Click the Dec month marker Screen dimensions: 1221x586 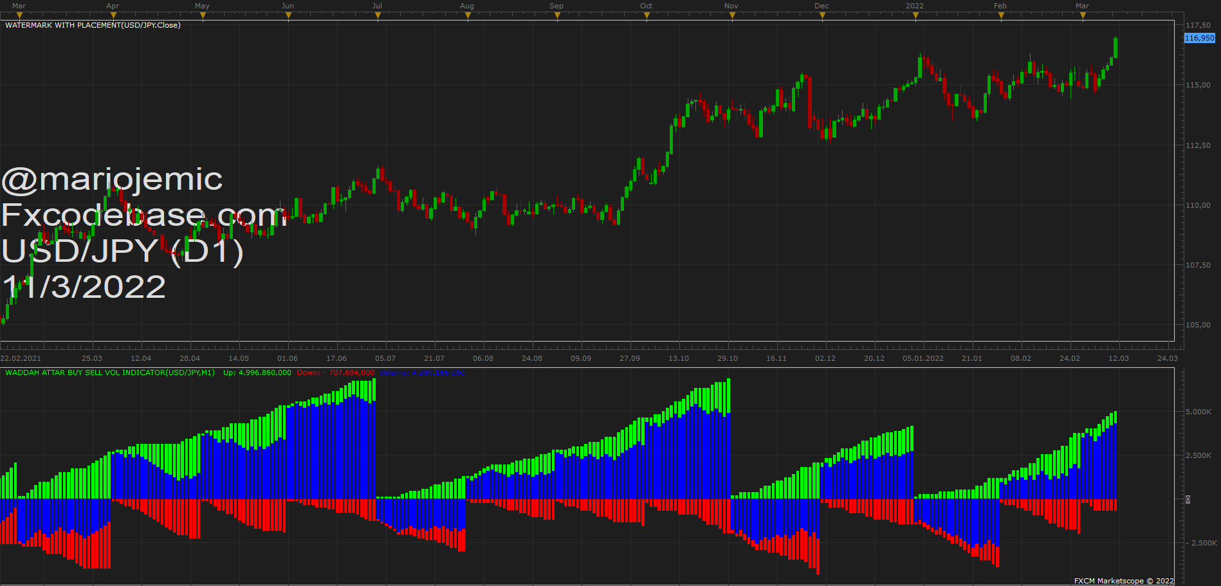point(822,15)
